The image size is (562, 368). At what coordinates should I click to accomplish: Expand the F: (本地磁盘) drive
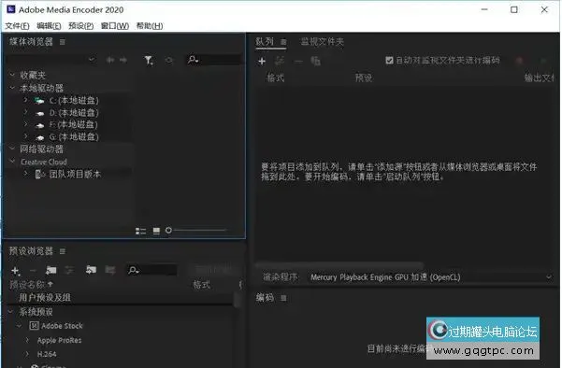[x=25, y=124]
